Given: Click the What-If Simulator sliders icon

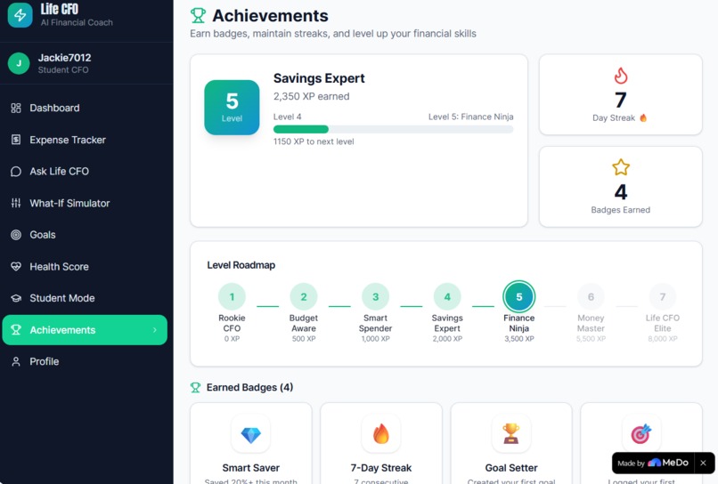Looking at the screenshot, I should click(16, 203).
